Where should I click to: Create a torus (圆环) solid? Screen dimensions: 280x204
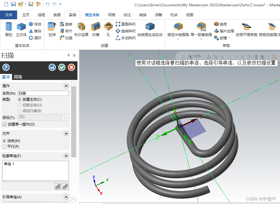coord(35,38)
